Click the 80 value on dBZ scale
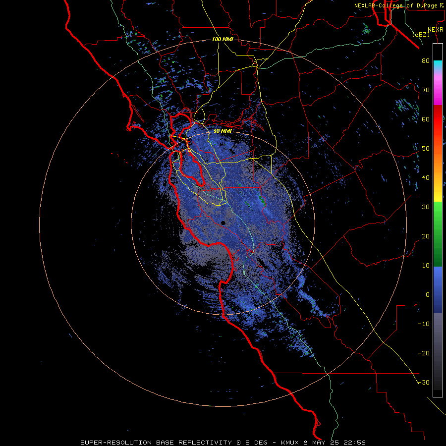Screen dimensions: 446x446 (x=426, y=61)
